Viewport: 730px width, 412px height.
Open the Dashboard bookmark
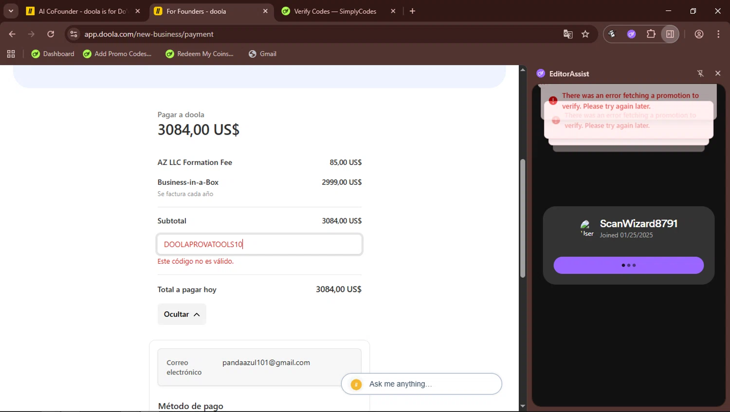pos(53,54)
